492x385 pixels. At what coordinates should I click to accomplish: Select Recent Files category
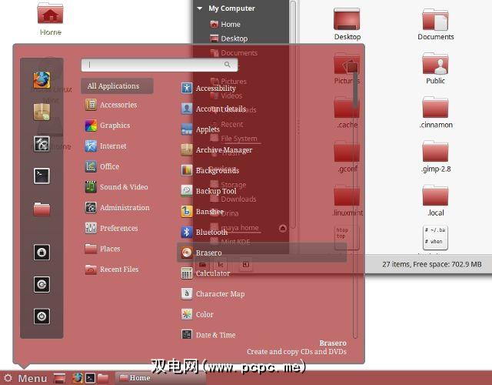pos(112,269)
